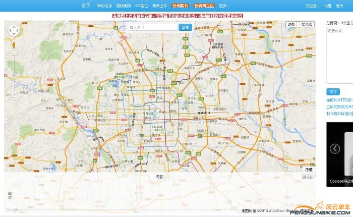
Task: Switch map to 卫星影像 satellite view
Action: (305, 24)
